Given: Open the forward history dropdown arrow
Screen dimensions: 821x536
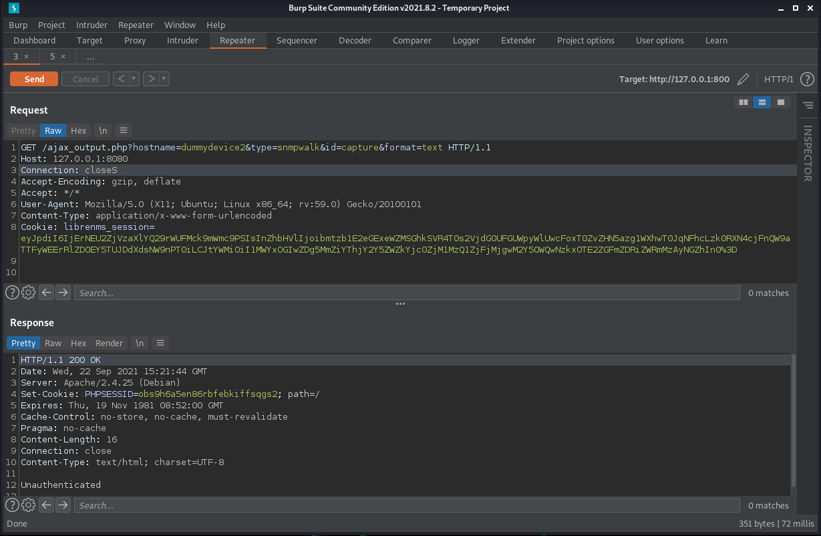Looking at the screenshot, I should (164, 79).
